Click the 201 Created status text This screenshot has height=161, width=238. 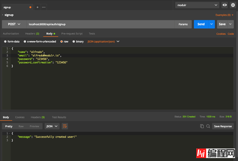pyautogui.click(x=189, y=116)
